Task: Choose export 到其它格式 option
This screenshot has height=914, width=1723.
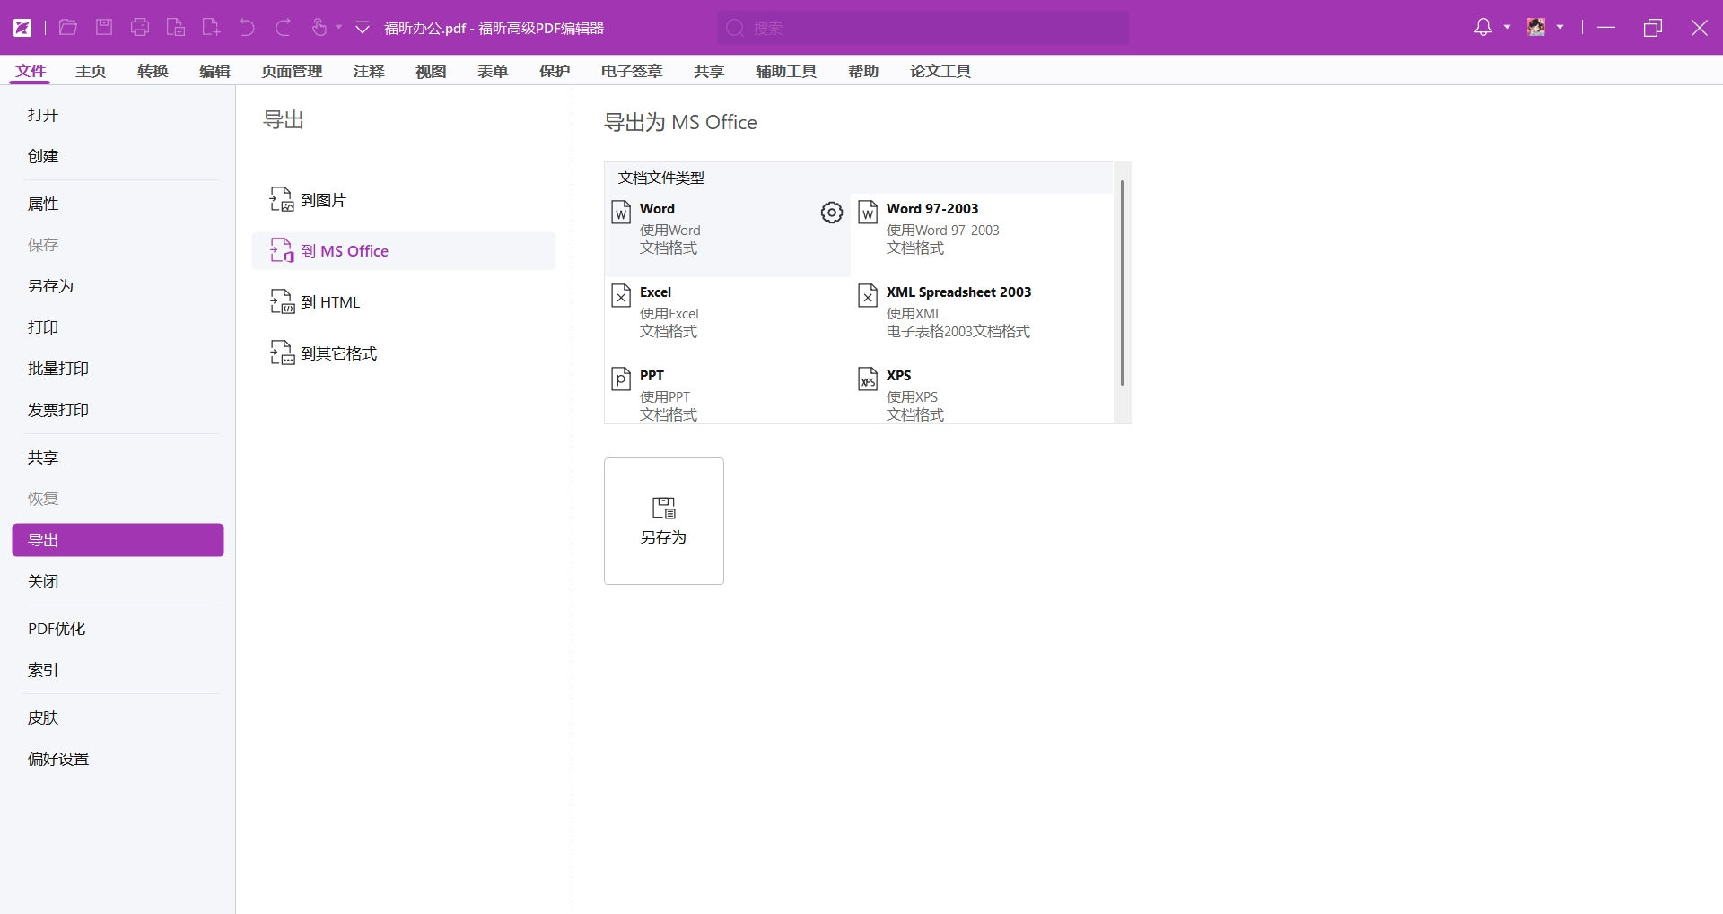Action: [404, 353]
